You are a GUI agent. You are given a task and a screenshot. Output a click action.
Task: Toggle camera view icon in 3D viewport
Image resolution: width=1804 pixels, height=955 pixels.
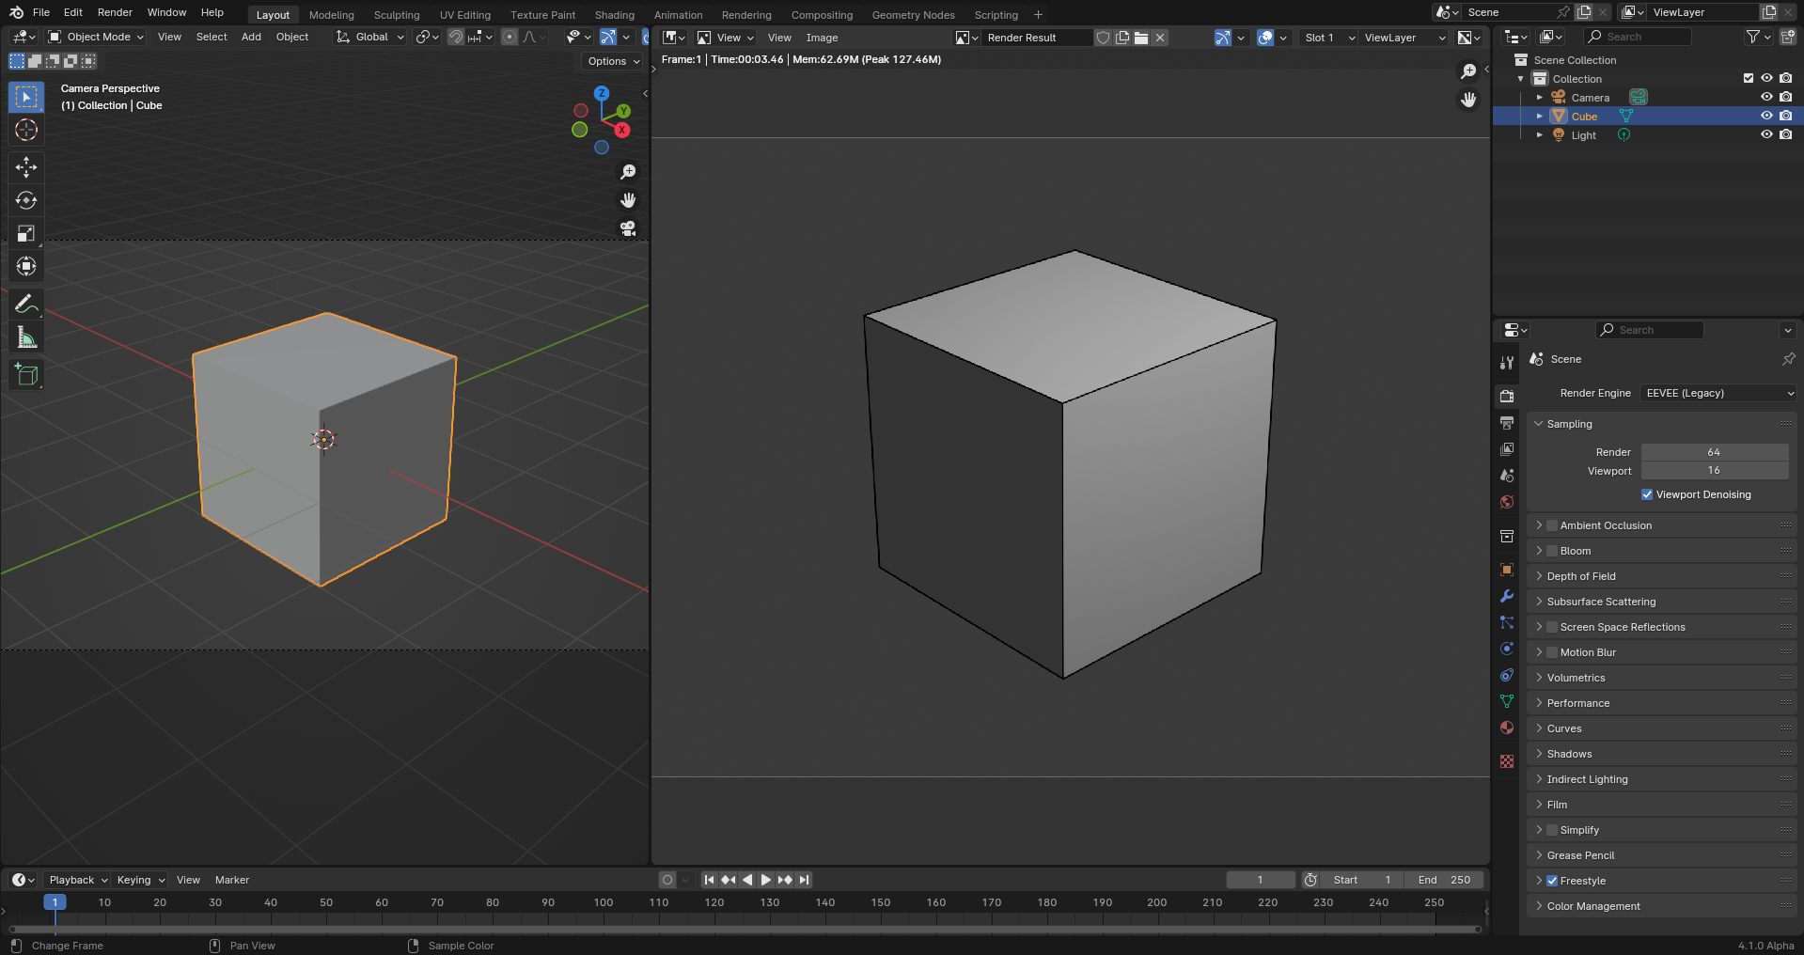click(628, 228)
